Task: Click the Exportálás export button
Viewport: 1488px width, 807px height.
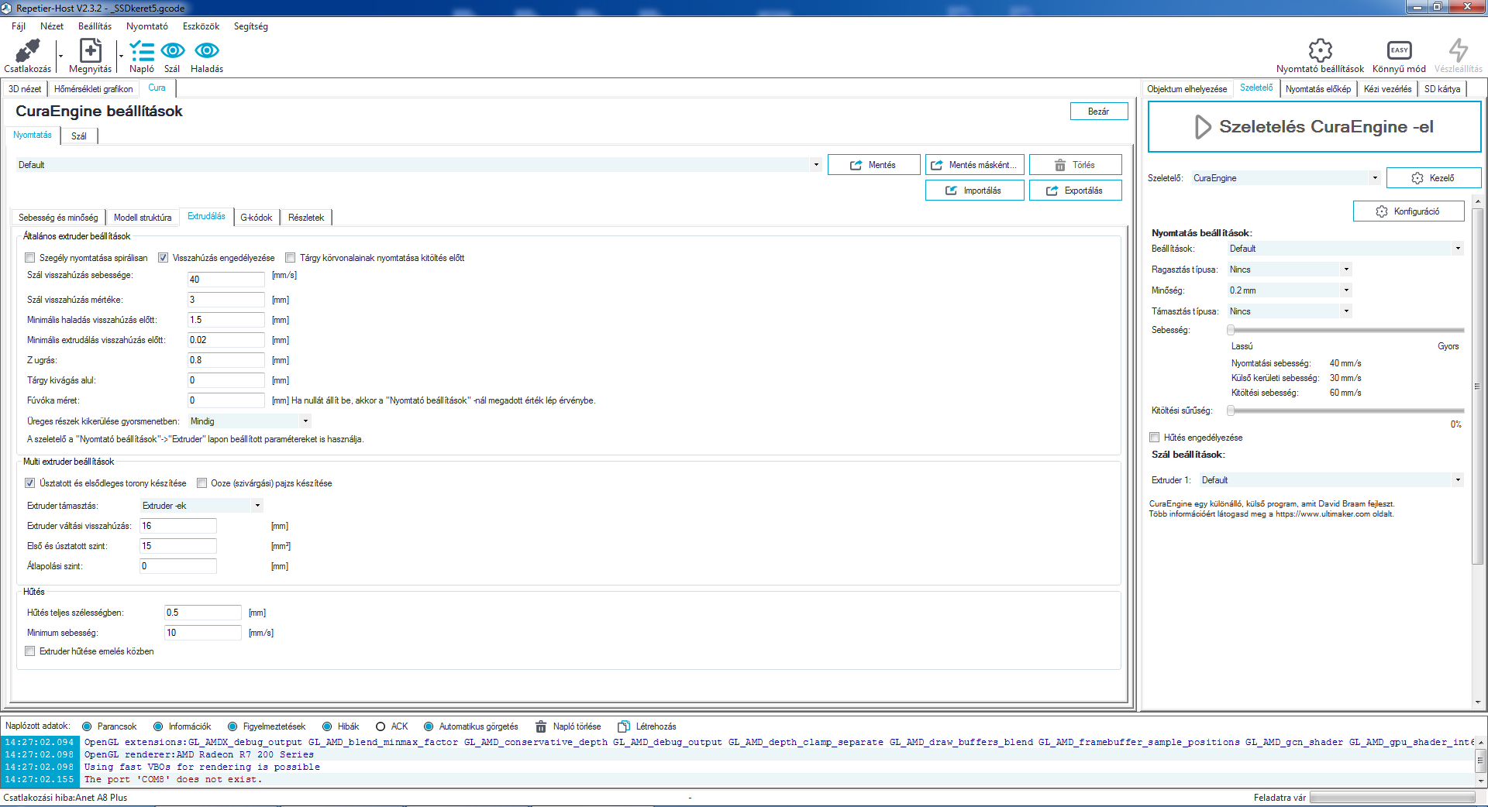Action: coord(1076,191)
